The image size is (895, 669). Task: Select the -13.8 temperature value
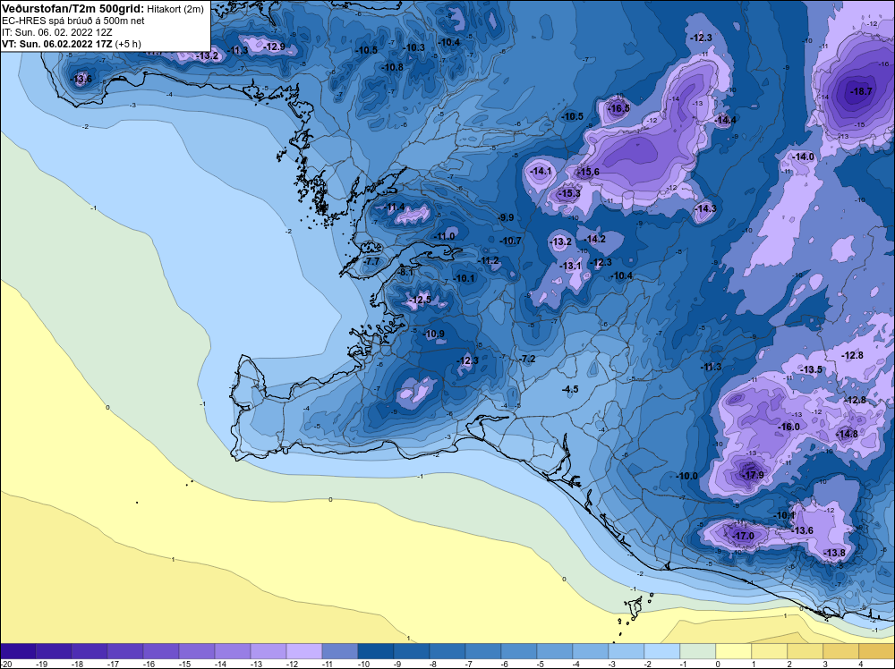point(834,554)
